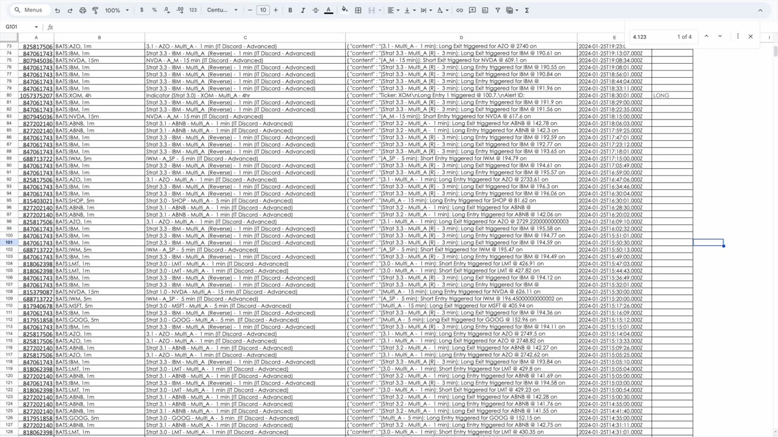The width and height of the screenshot is (778, 437).
Task: Click cell 'Strat 1.0 - NVDA - Multi_A - 15 min'
Action: pos(245,292)
